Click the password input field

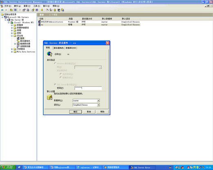[88, 88]
